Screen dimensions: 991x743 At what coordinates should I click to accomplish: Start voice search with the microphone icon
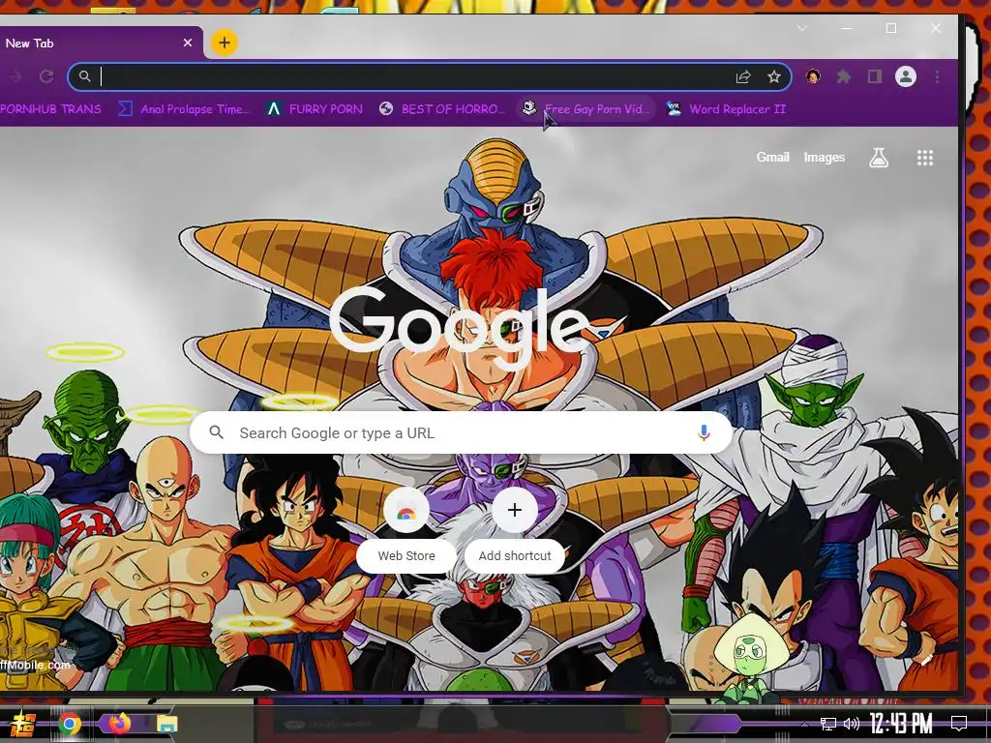coord(704,432)
